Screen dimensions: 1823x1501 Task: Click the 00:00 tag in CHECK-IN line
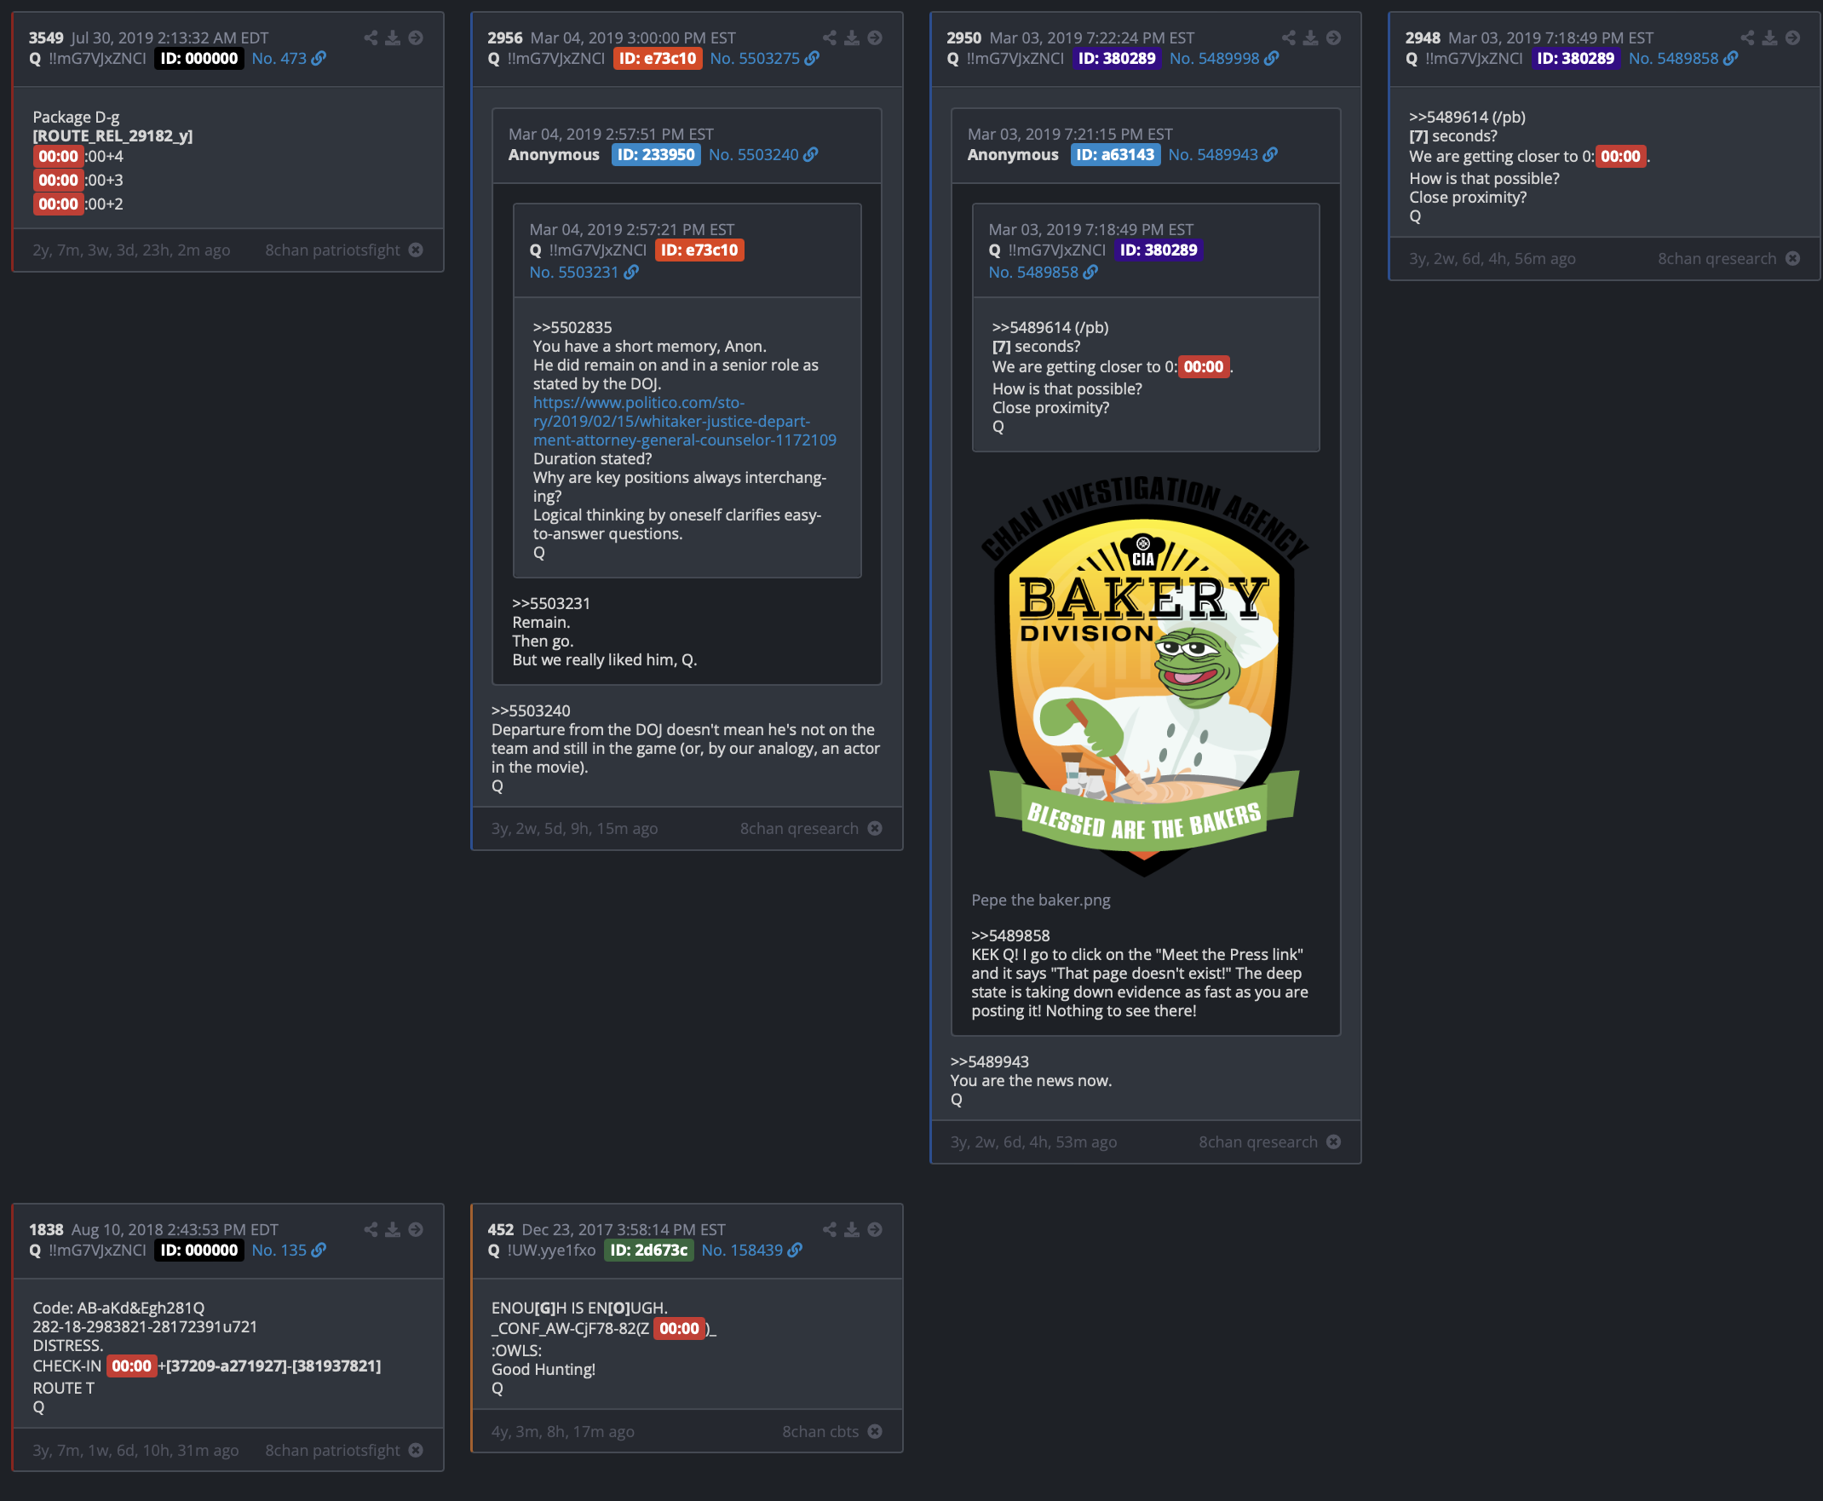[x=131, y=1366]
